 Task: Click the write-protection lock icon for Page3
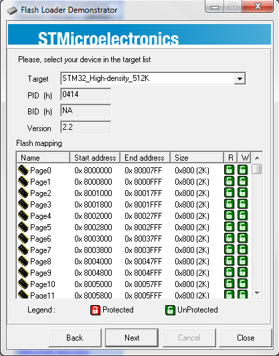click(x=242, y=204)
